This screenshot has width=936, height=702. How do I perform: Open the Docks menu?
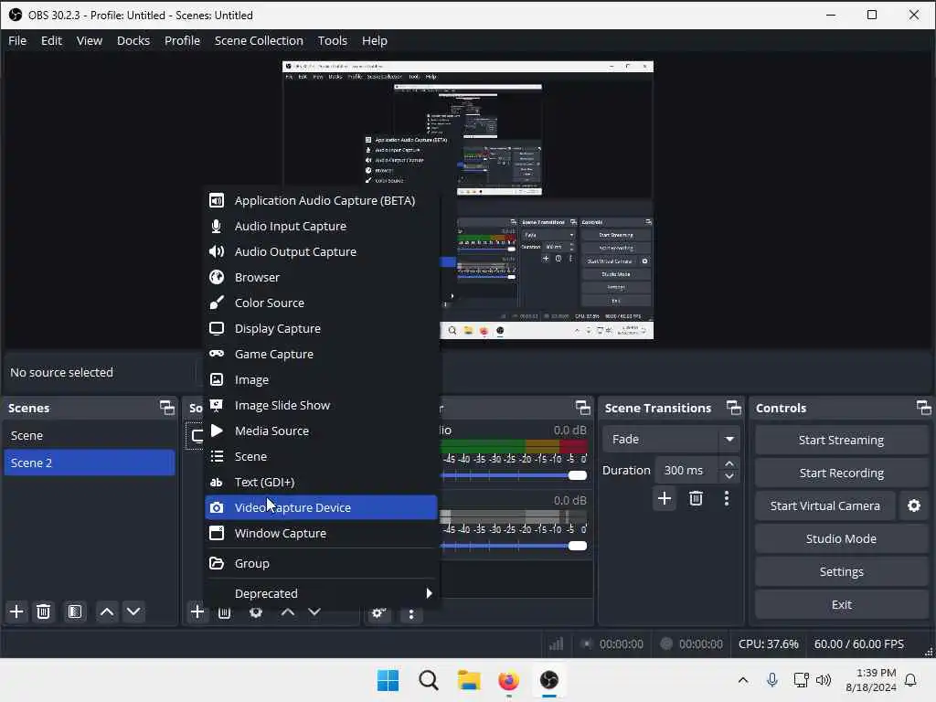tap(133, 40)
